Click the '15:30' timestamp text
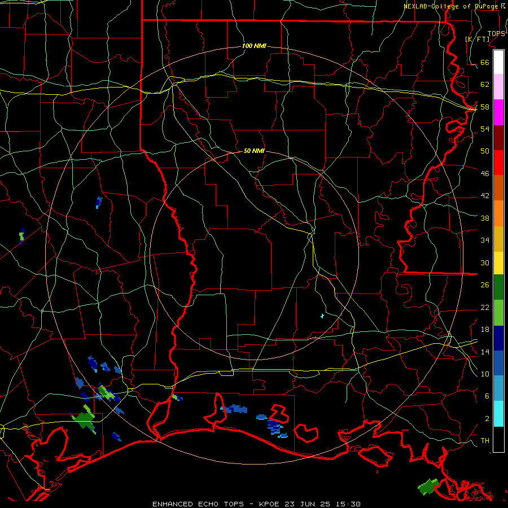The image size is (508, 508). coord(348,504)
